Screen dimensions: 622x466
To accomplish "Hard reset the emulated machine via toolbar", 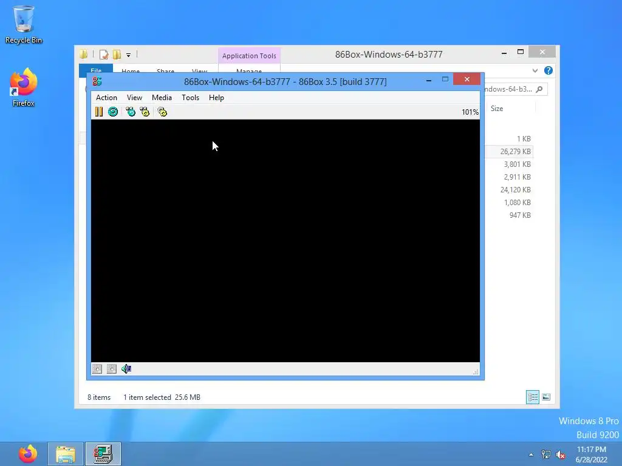I will (x=113, y=112).
